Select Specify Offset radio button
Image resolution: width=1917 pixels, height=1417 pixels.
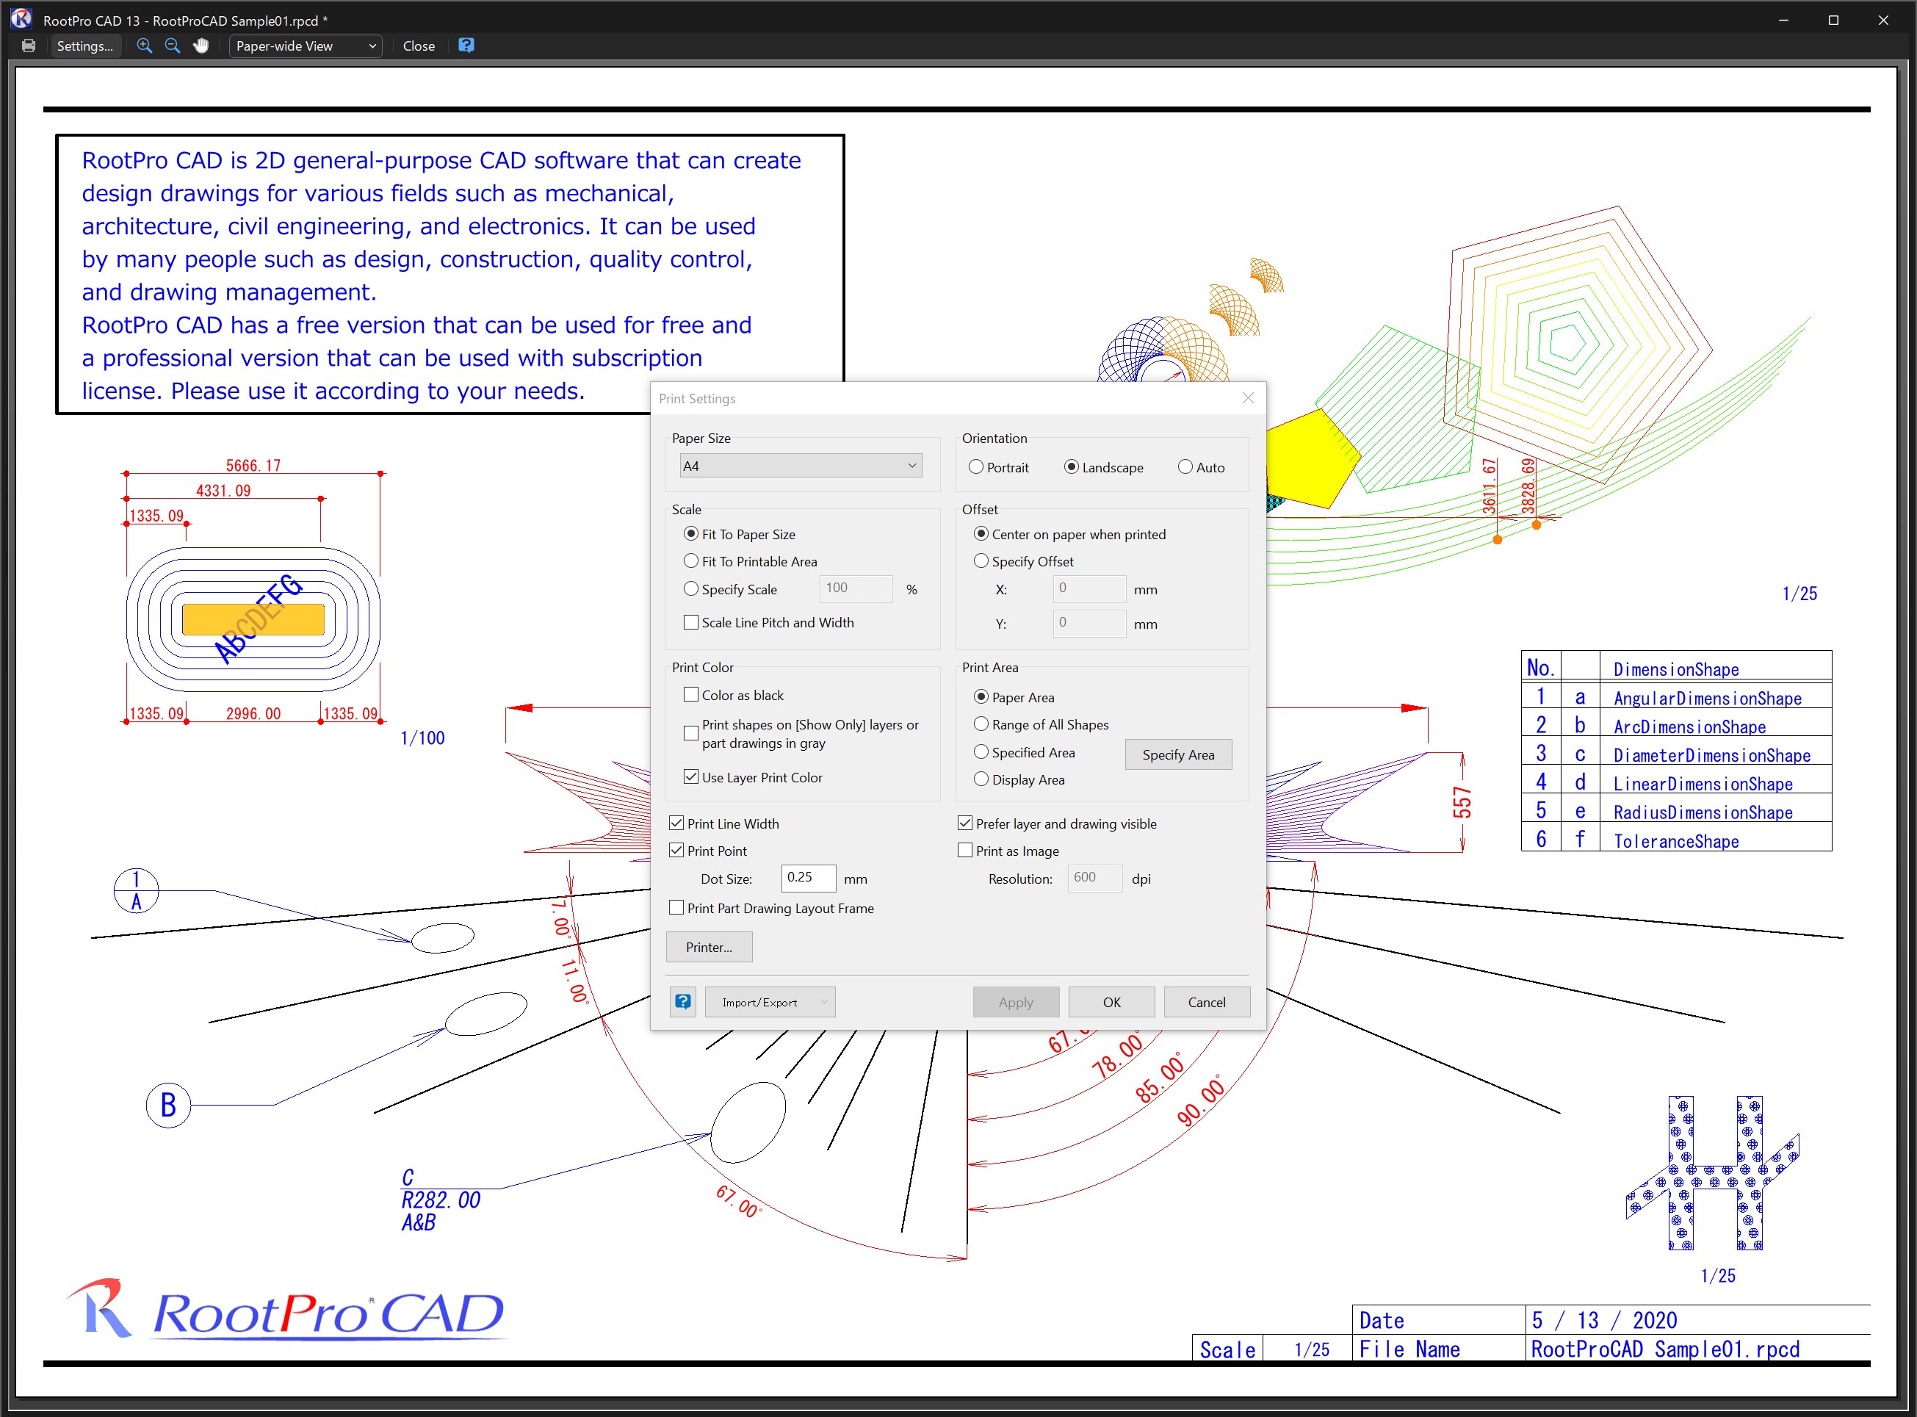coord(1023,561)
